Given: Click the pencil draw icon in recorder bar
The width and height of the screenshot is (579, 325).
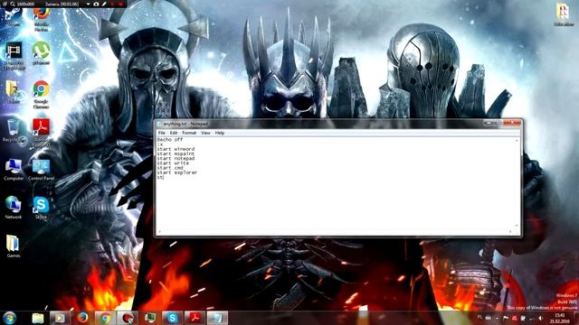Looking at the screenshot, I should point(104,4).
